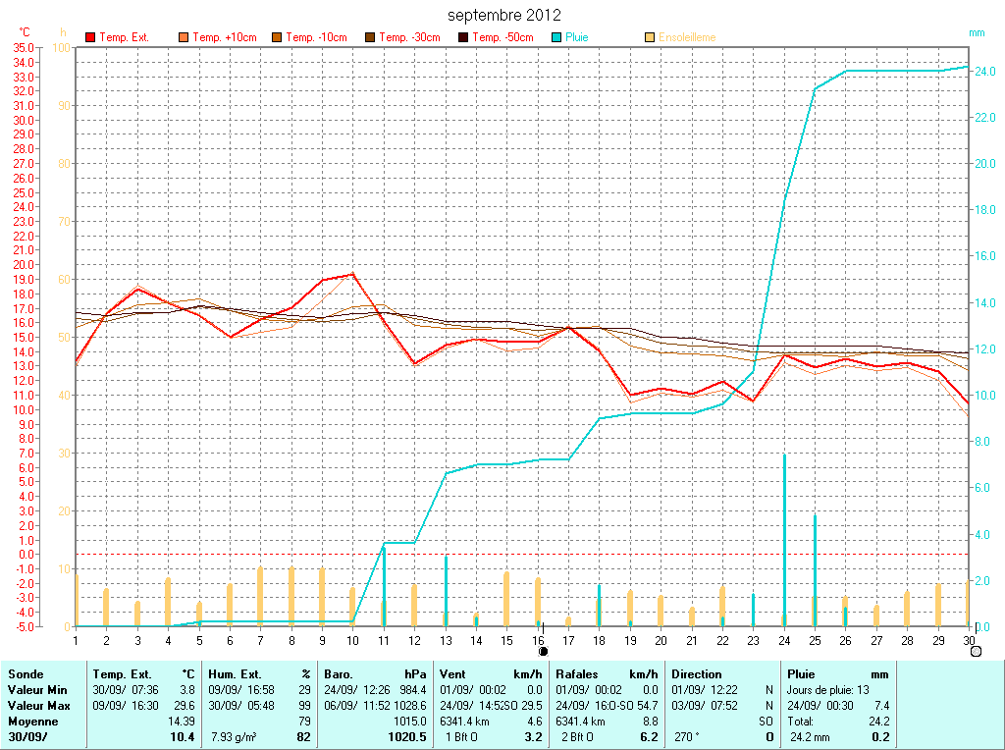Click the 'Rafales' column header
Viewport: 1005px width, 750px height.
tap(577, 674)
